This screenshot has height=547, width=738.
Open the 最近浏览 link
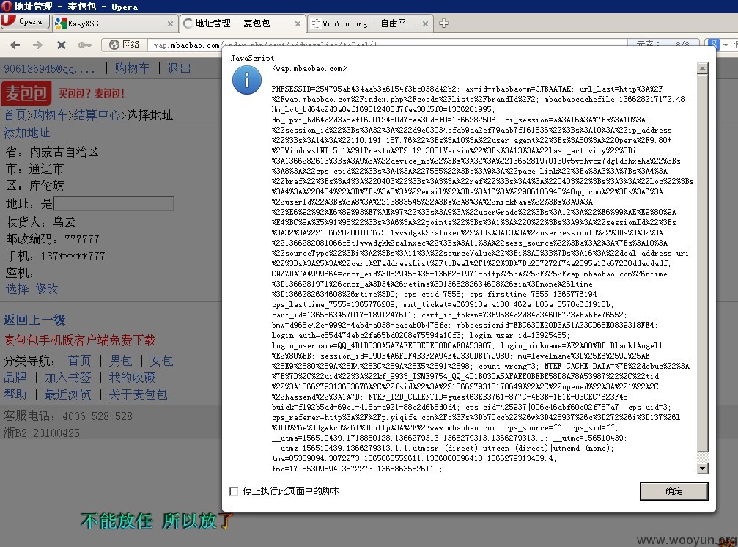point(67,394)
